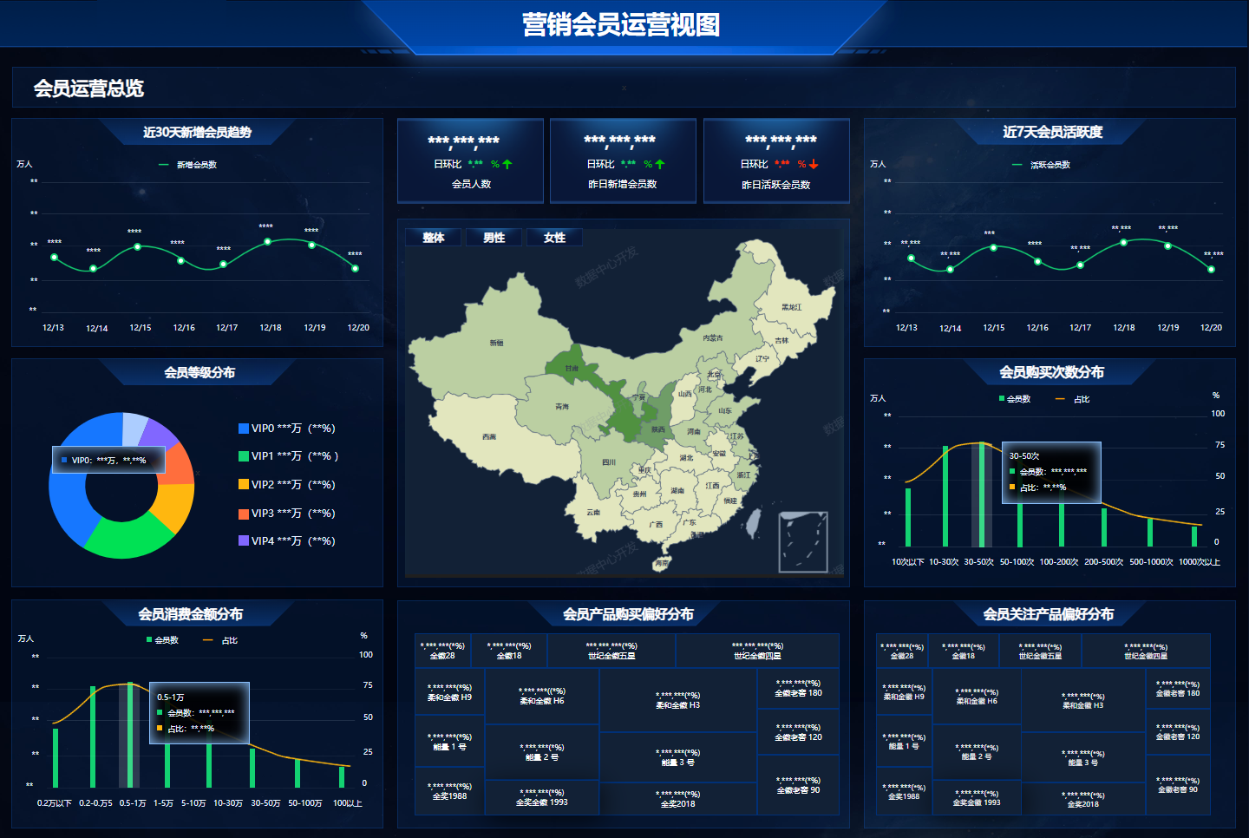Click the VIP3 orange-red legend square
Image resolution: width=1249 pixels, height=838 pixels.
[x=244, y=514]
